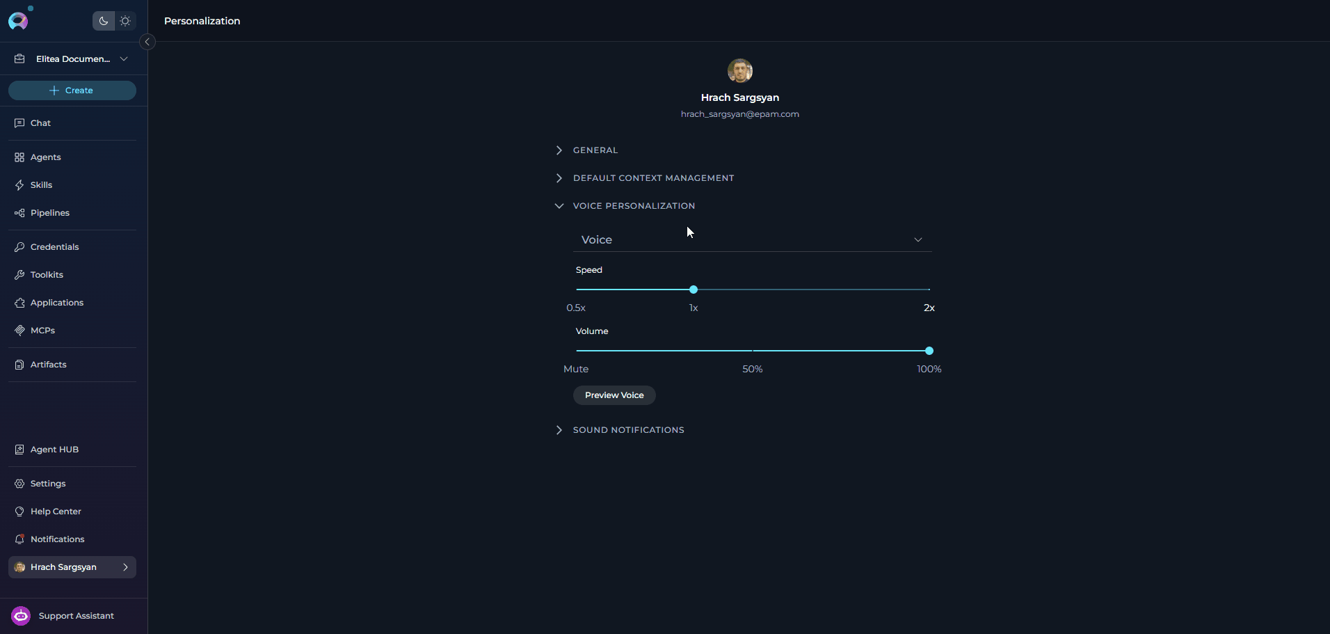This screenshot has width=1330, height=634.
Task: Open Chat from the sidebar
Action: point(72,123)
